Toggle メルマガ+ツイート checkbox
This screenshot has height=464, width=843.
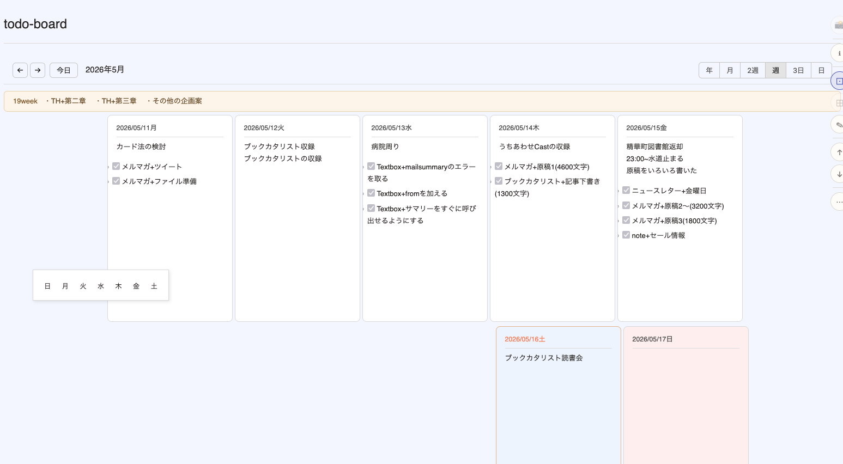point(116,166)
